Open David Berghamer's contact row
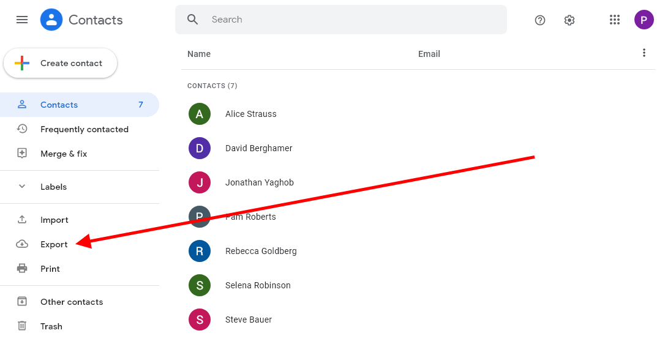The image size is (665, 363). pyautogui.click(x=259, y=148)
